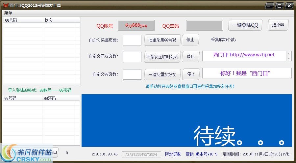The image size is (296, 163).
Task: Click the 采集成功个数 label
Action: click(x=224, y=40)
